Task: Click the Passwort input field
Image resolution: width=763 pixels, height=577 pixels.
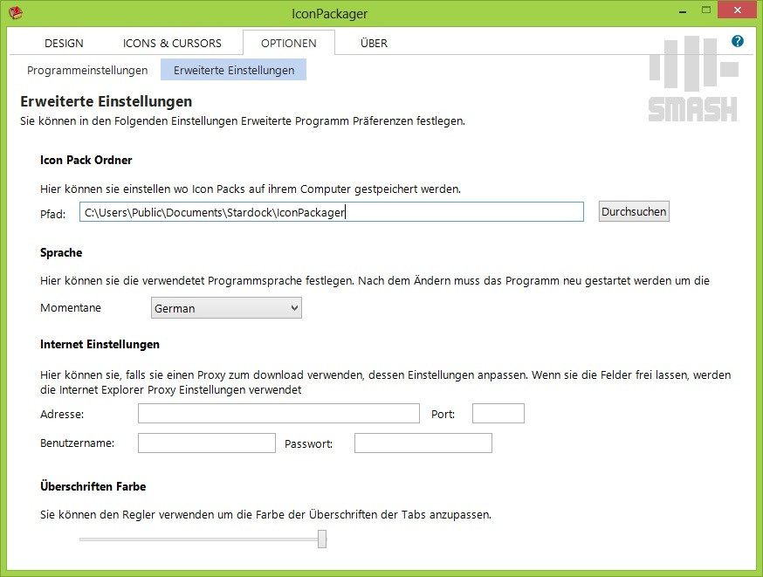Action: pos(423,443)
